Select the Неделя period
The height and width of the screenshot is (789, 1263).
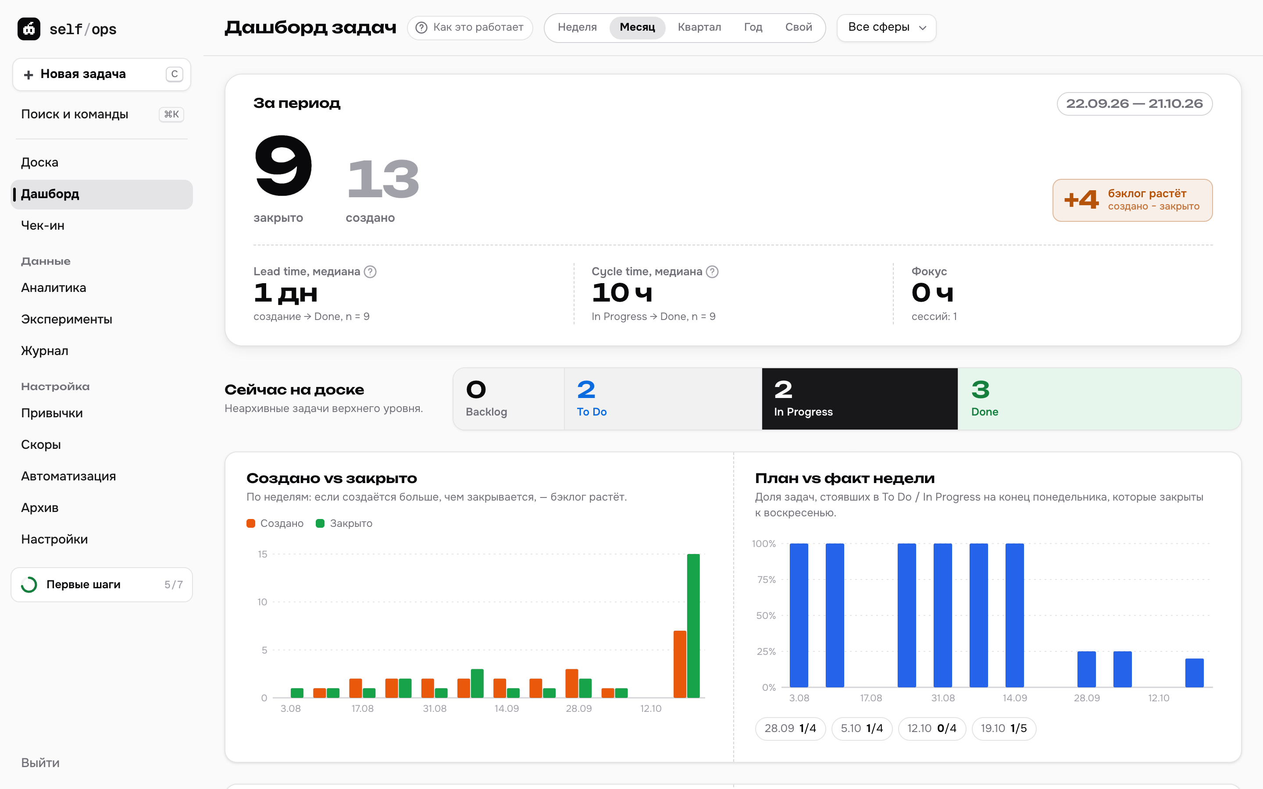577,27
